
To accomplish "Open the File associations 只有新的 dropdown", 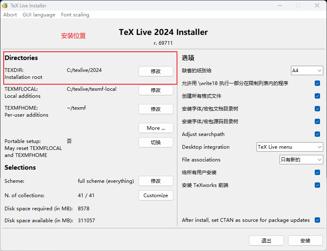I will 301,160.
